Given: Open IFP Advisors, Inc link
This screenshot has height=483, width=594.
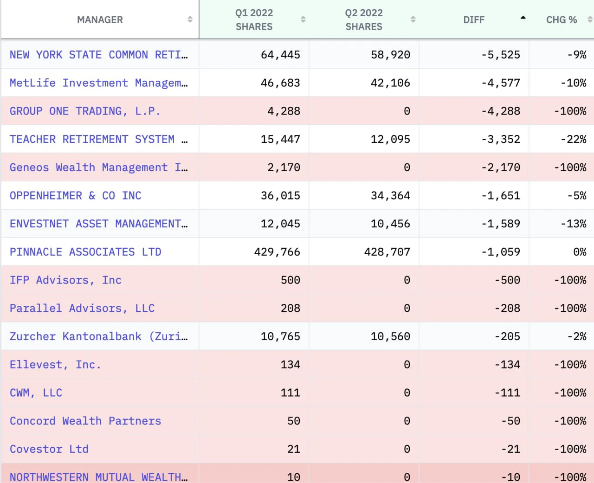Looking at the screenshot, I should click(x=65, y=280).
